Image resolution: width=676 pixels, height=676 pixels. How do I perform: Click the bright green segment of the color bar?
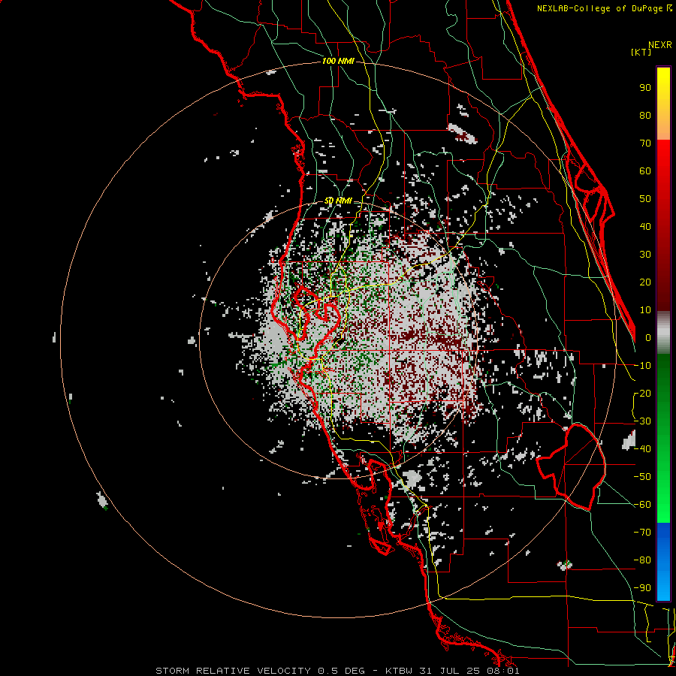tap(663, 496)
